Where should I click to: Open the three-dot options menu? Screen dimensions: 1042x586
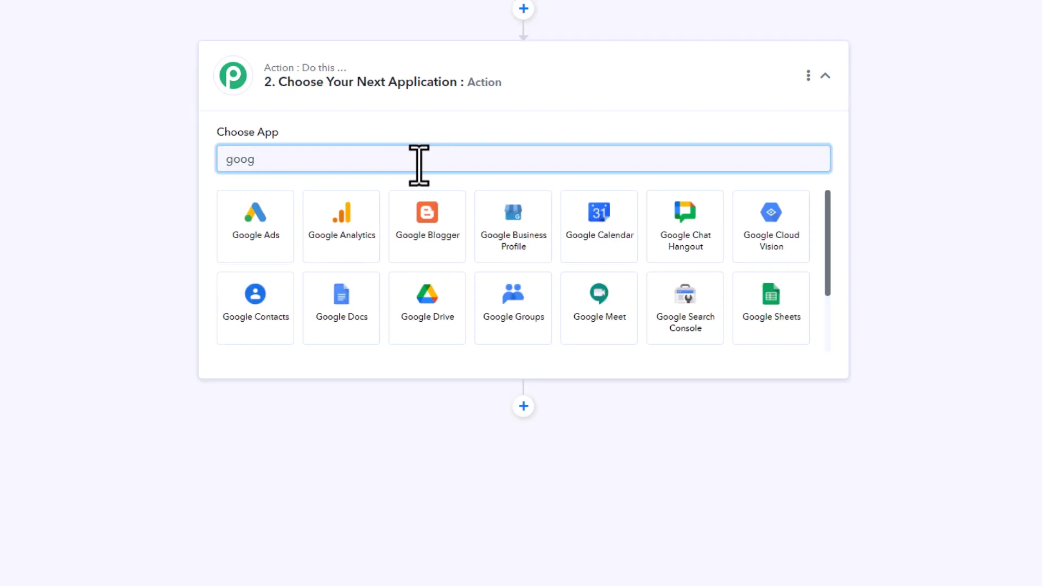click(808, 75)
